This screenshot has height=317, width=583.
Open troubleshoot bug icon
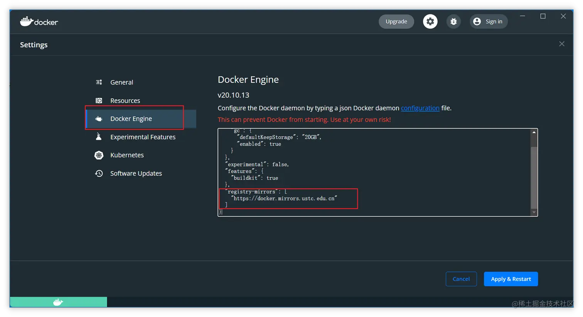(453, 22)
